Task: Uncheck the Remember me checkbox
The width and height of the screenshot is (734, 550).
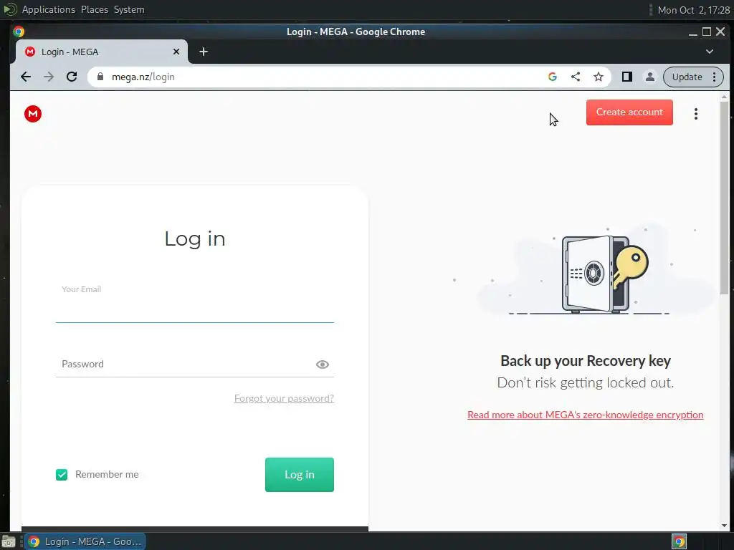Action: (62, 475)
